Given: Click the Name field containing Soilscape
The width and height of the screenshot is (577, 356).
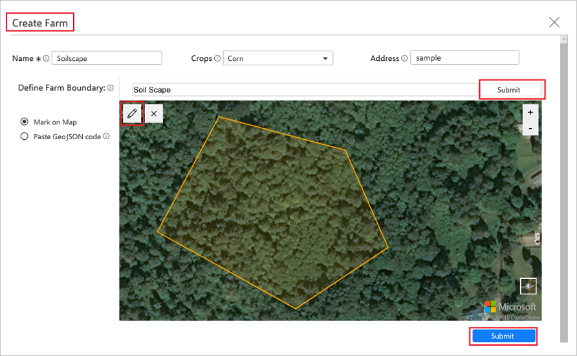Looking at the screenshot, I should 107,58.
